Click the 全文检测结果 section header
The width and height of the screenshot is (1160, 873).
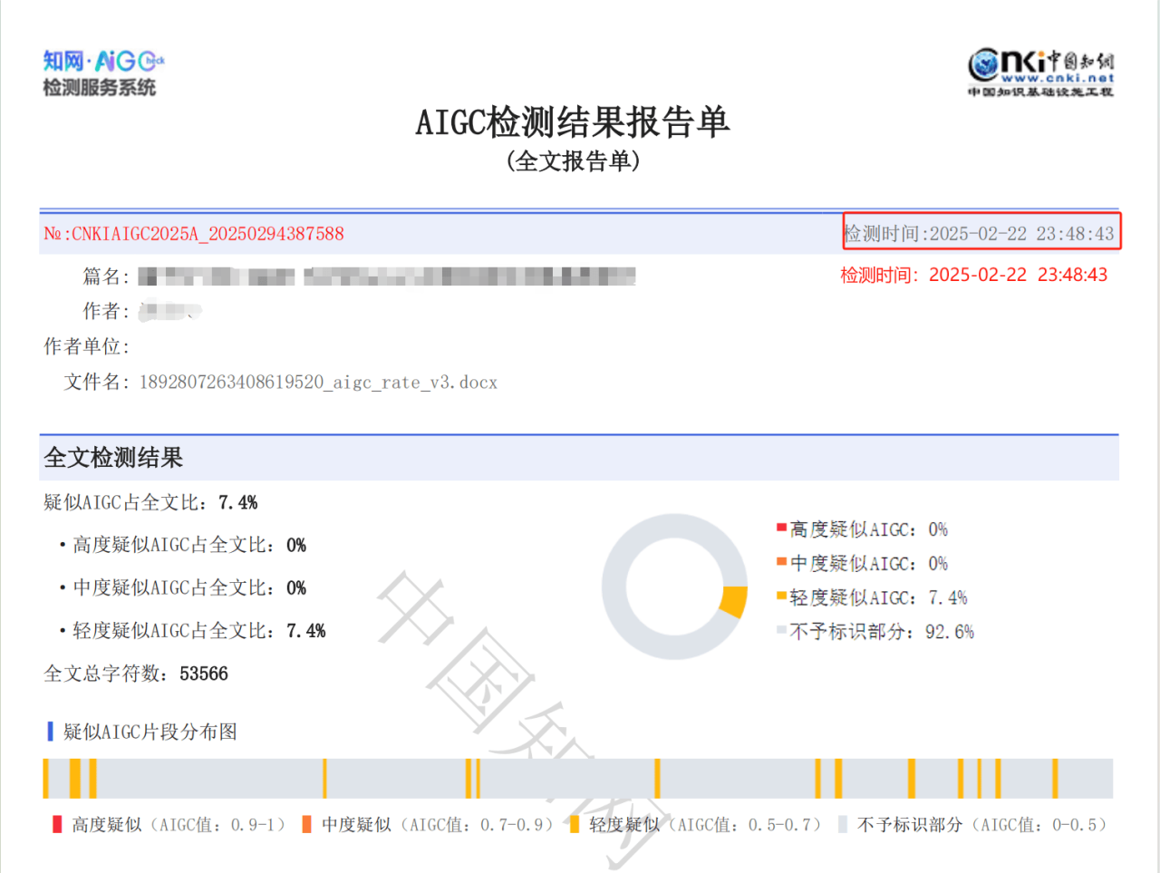[x=113, y=458]
